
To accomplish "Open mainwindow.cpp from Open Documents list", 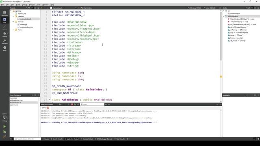I will [16, 100].
